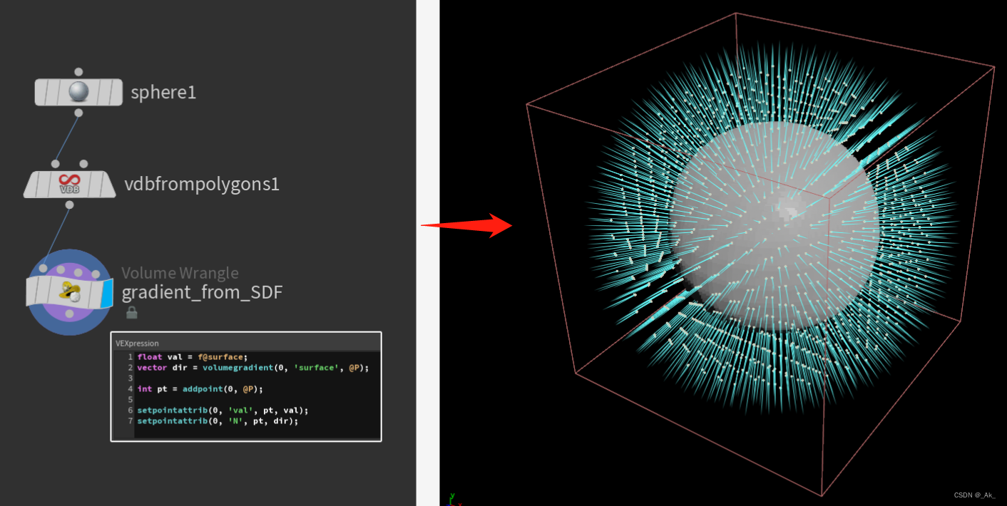
Task: Select the Volume Wrangle bee icon
Action: pos(69,290)
